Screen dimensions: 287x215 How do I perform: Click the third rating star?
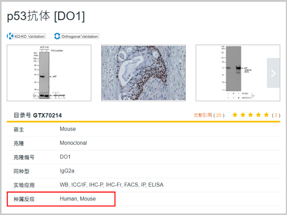(250, 115)
